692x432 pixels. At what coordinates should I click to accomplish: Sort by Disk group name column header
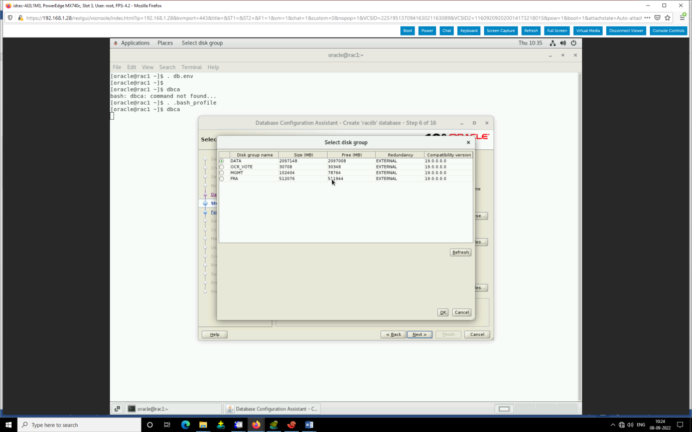click(x=254, y=155)
